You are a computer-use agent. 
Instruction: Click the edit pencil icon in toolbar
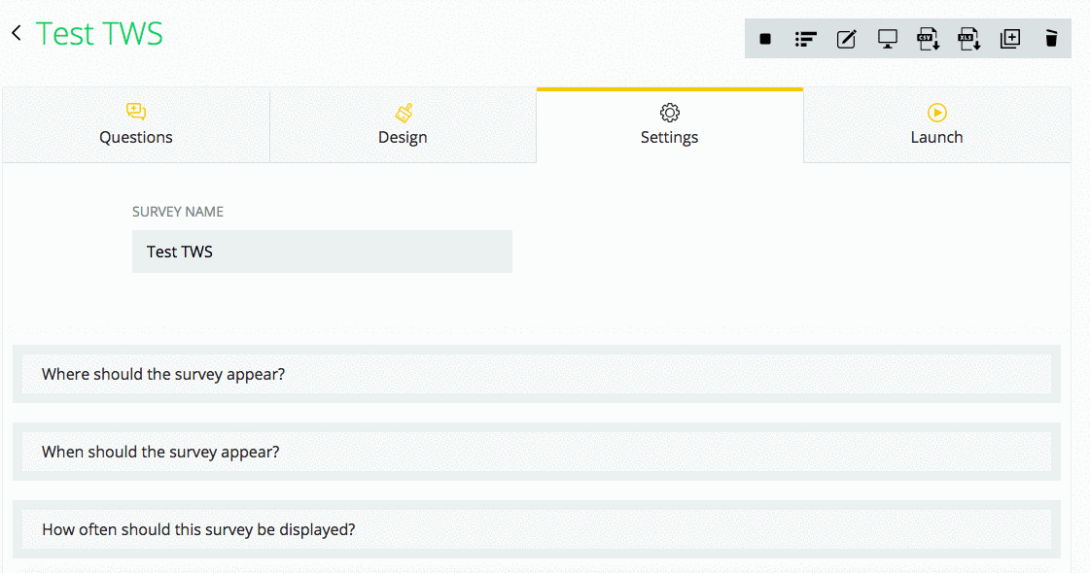[846, 39]
